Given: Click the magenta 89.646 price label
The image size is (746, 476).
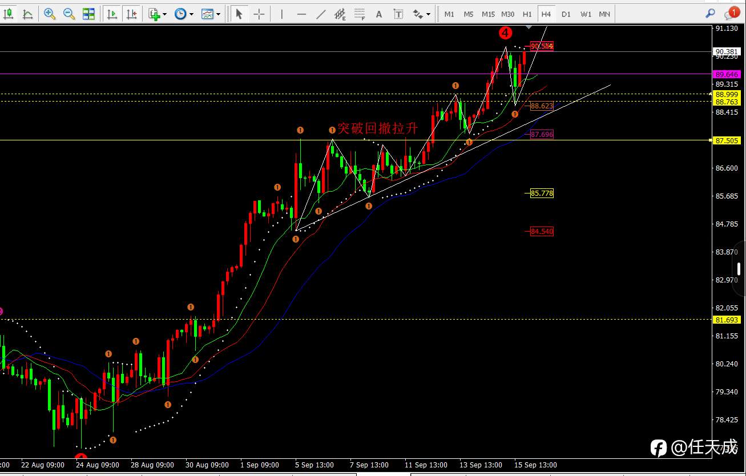Looking at the screenshot, I should (727, 74).
